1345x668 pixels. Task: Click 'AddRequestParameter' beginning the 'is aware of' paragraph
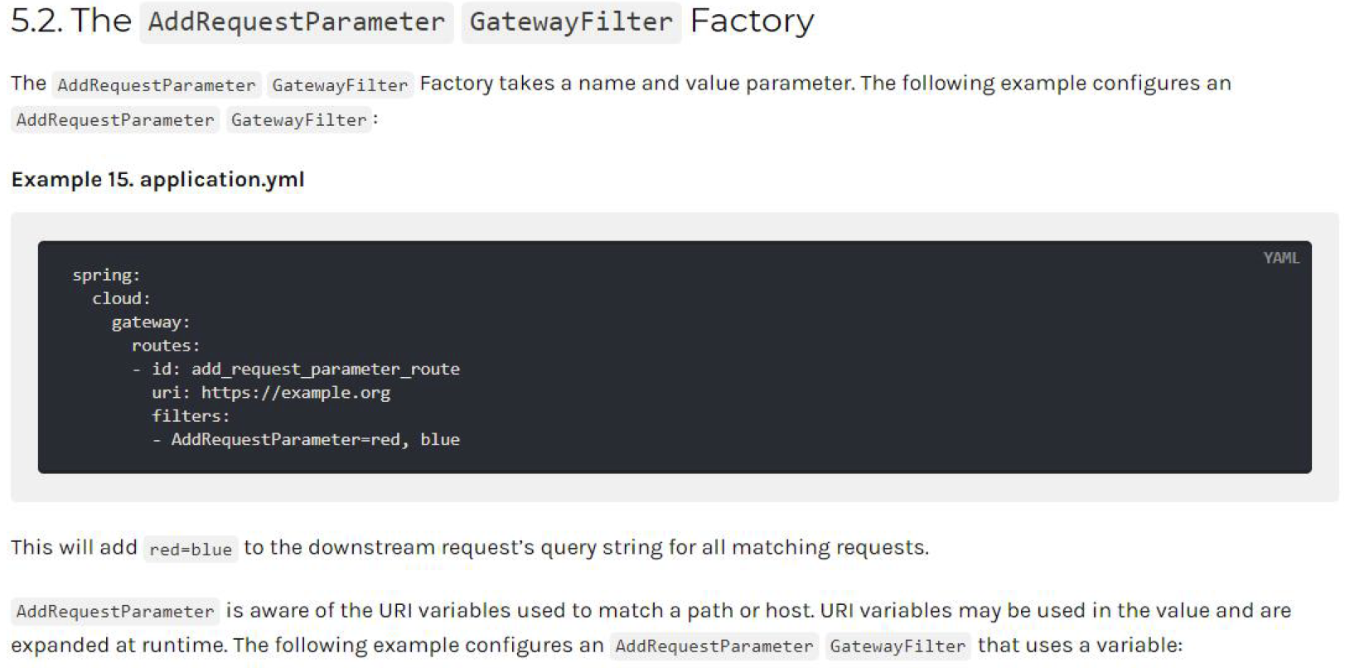point(115,612)
